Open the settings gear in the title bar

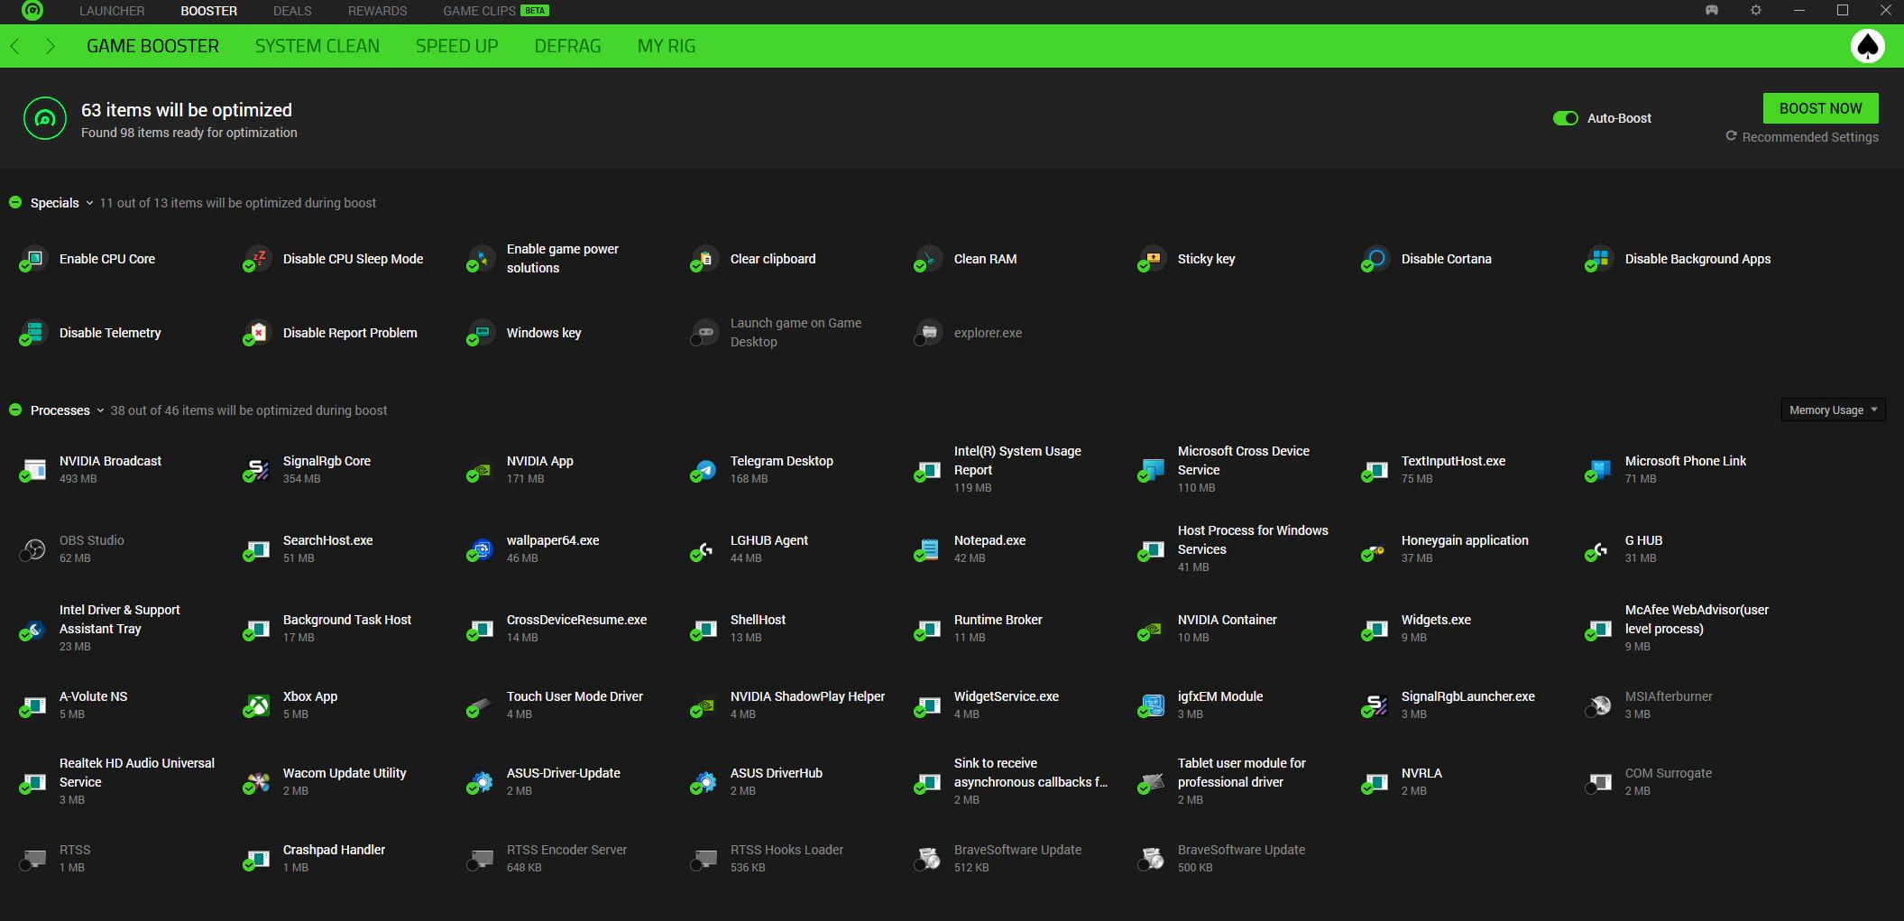point(1755,11)
